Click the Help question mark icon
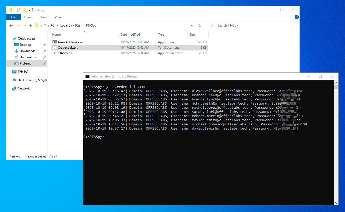The image size is (345, 212). [x=296, y=17]
